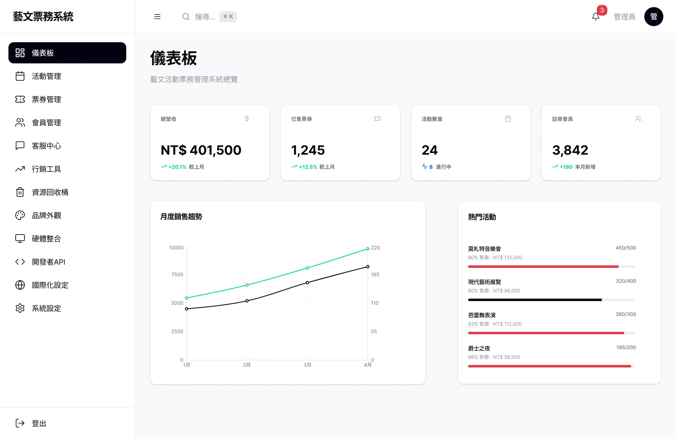The image size is (676, 439).
Task: Select 儀表板 in the sidebar
Action: coord(67,53)
